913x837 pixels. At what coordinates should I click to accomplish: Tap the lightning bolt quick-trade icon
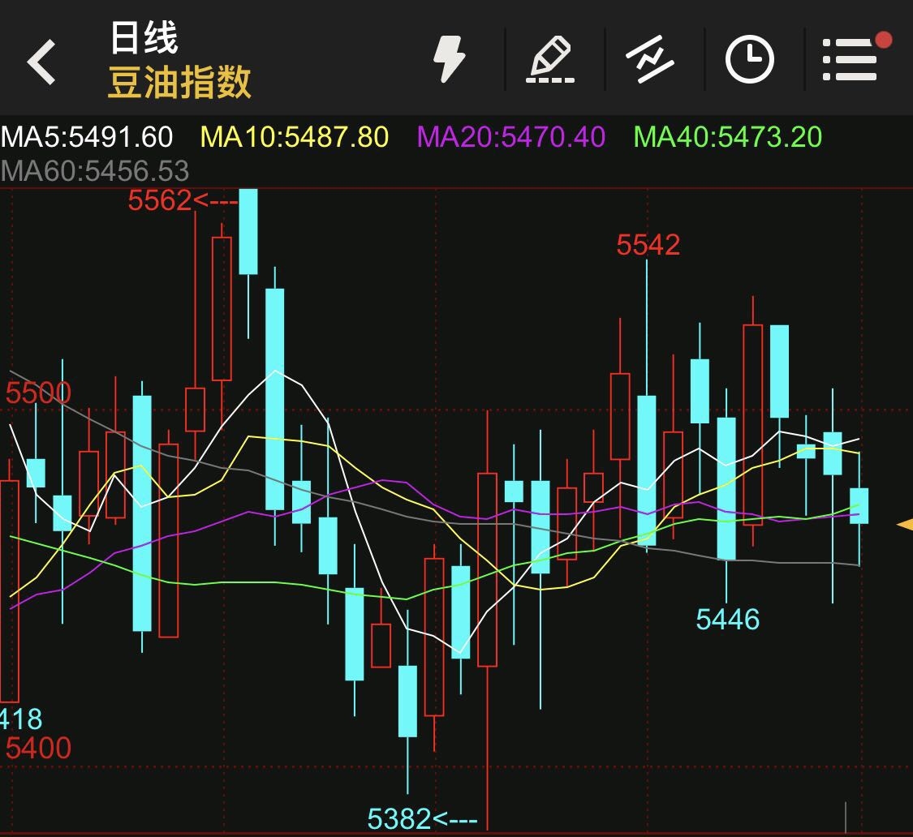click(450, 58)
